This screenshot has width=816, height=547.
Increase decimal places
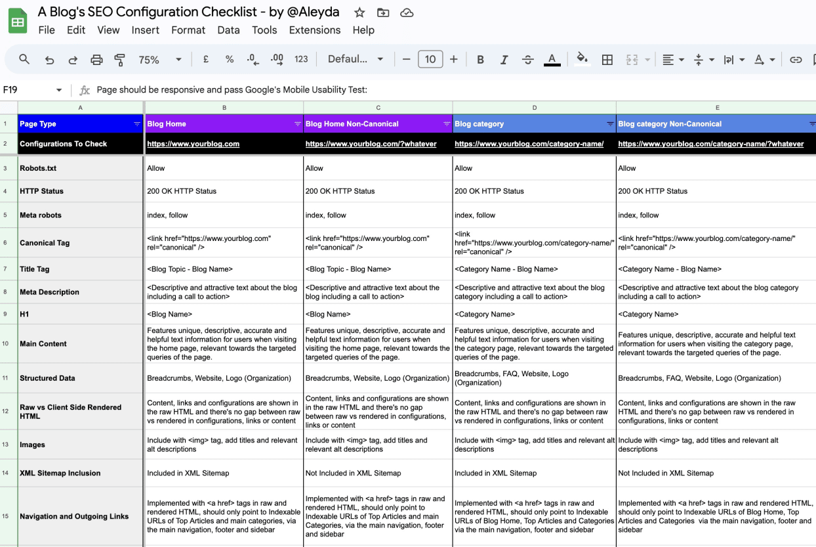277,59
